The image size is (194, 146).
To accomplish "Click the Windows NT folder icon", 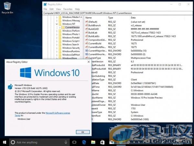I will [x=60, y=24].
